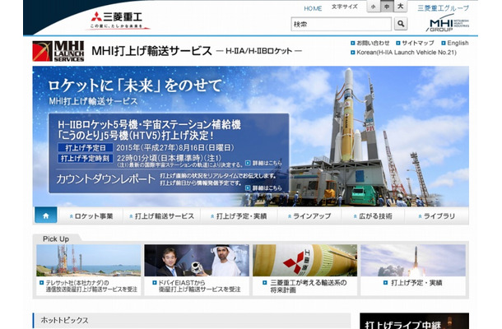Open the HOME link in header
502x329 pixels.
coord(313,9)
